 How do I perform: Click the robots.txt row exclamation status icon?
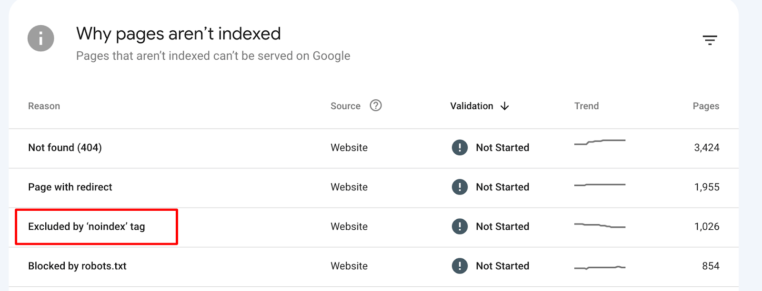point(460,266)
